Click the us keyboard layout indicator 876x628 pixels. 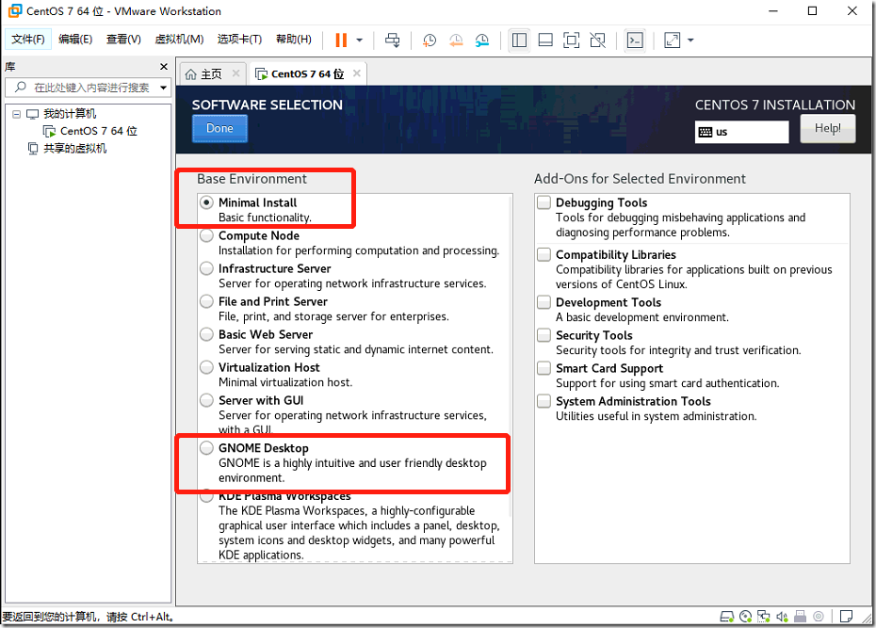741,133
